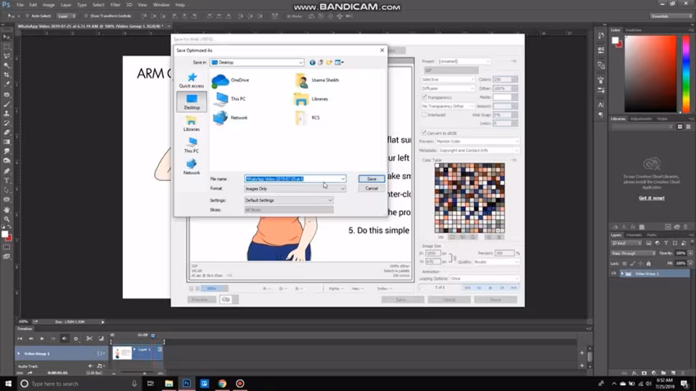The height and width of the screenshot is (391, 696).
Task: Click the Windows Start button
Action: [x=8, y=384]
